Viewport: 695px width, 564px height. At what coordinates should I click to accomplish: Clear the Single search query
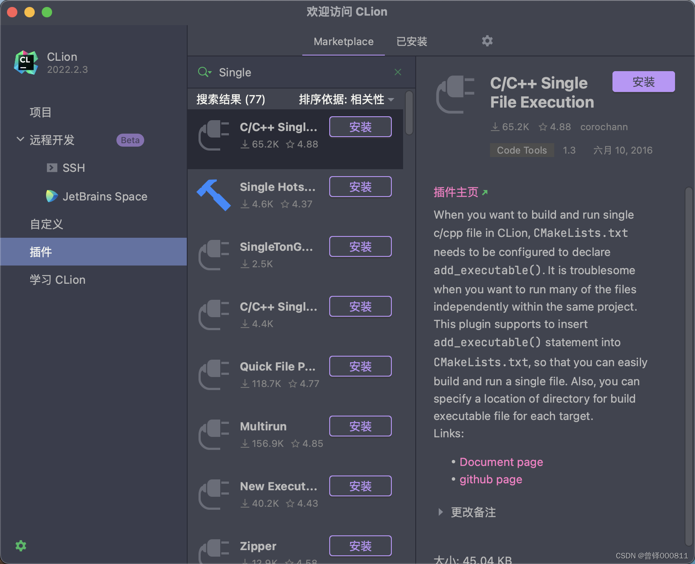coord(397,72)
